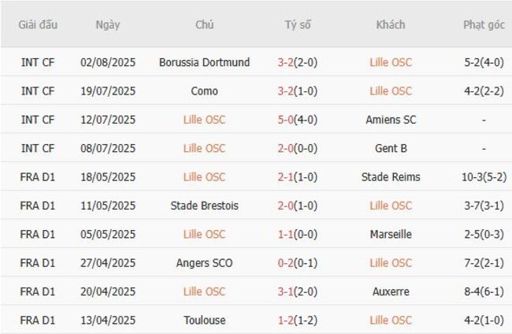Open the 0-2(0-1) score for Angers SCO match
512x334 pixels.
298,262
